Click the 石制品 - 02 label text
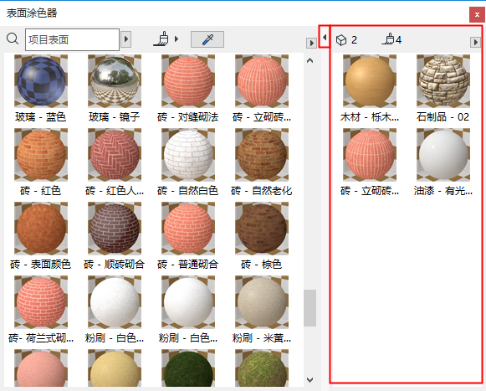 pos(443,117)
